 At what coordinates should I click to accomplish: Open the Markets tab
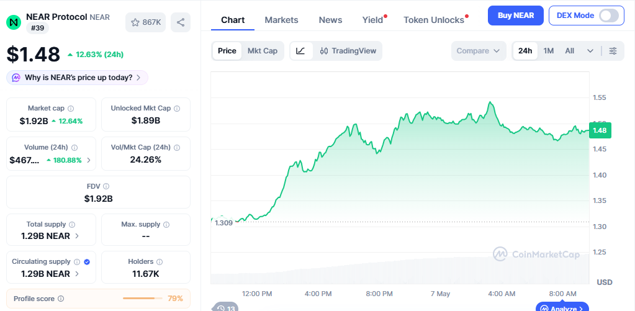point(281,20)
